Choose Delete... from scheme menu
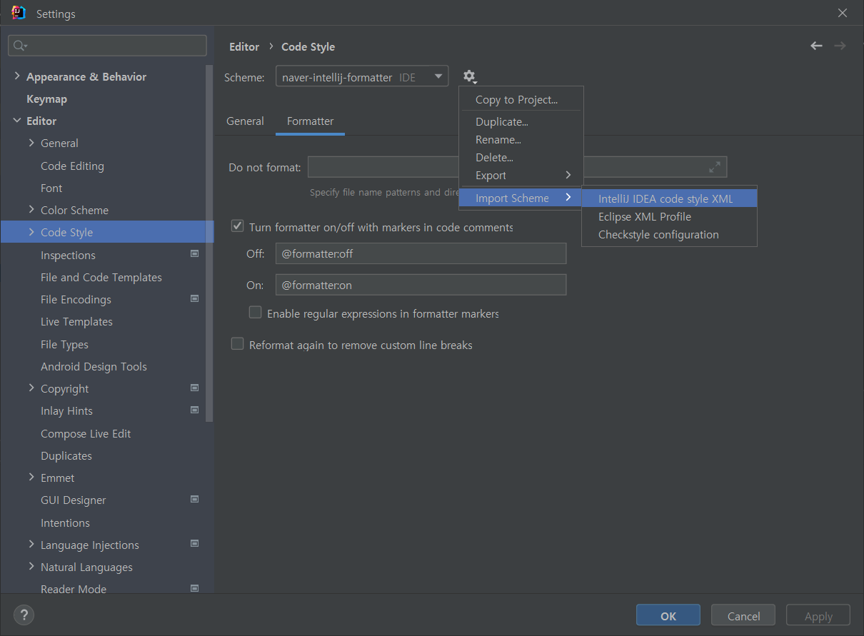The height and width of the screenshot is (636, 864). [521, 158]
